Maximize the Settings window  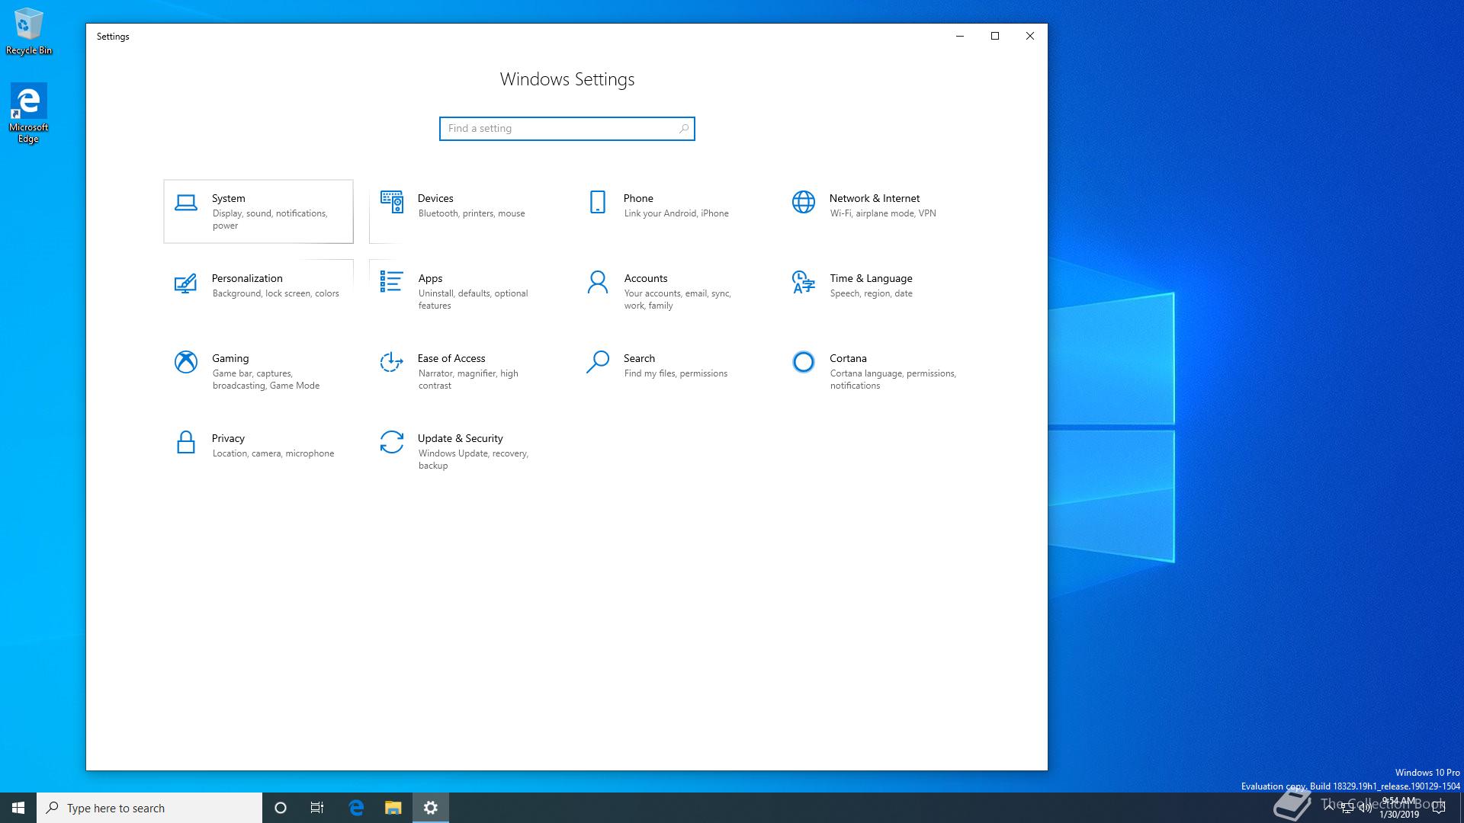pyautogui.click(x=995, y=36)
